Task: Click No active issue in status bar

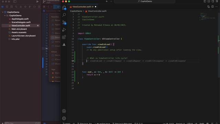Action: (x=102, y=123)
